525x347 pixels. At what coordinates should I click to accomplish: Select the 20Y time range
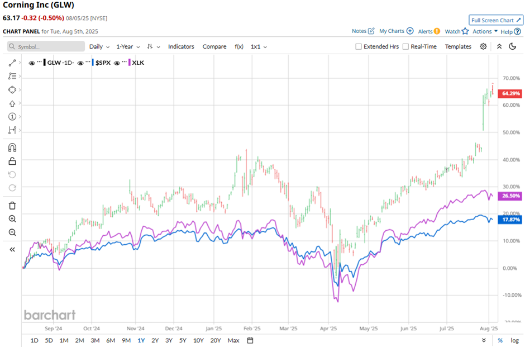click(216, 340)
